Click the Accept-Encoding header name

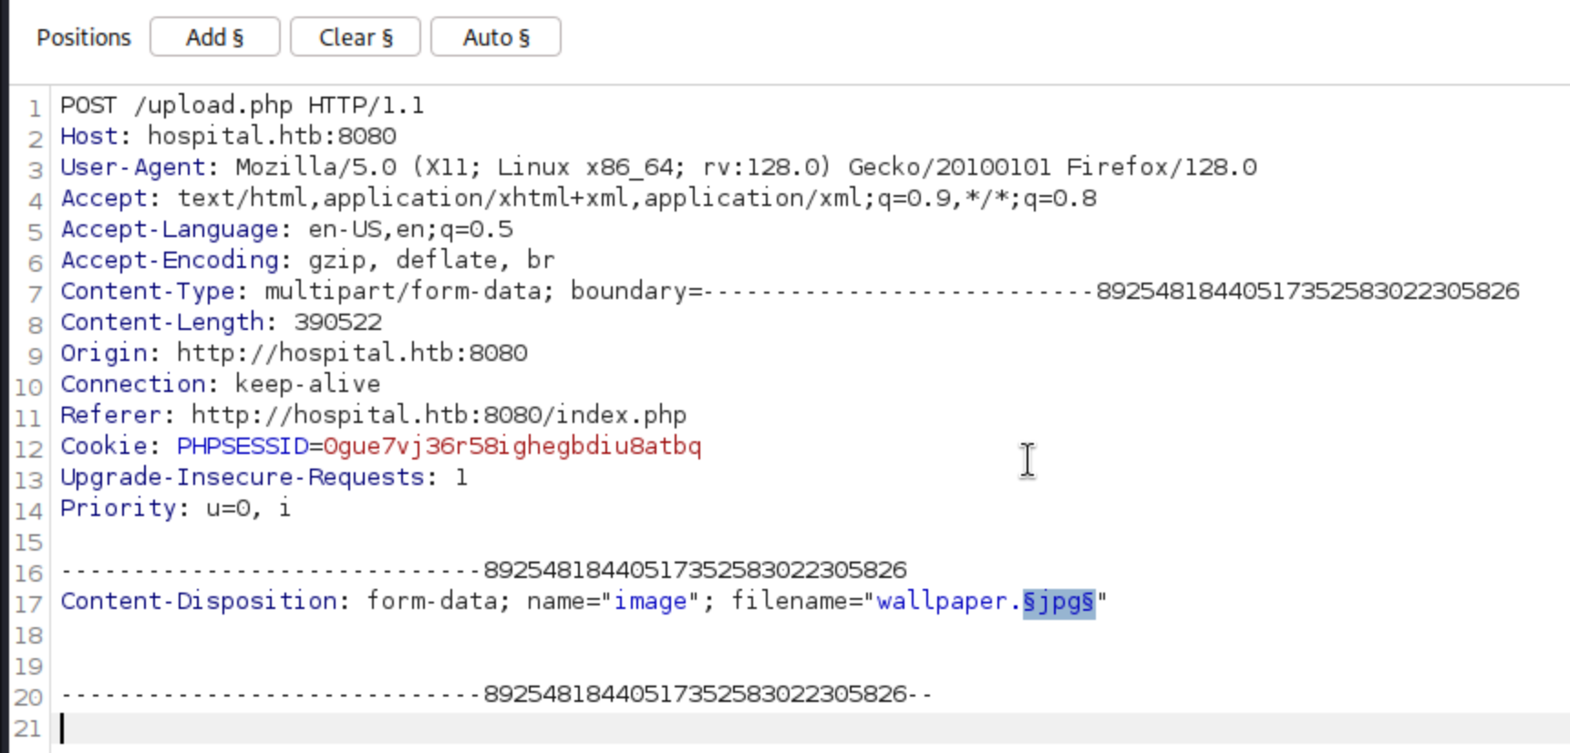pos(169,261)
